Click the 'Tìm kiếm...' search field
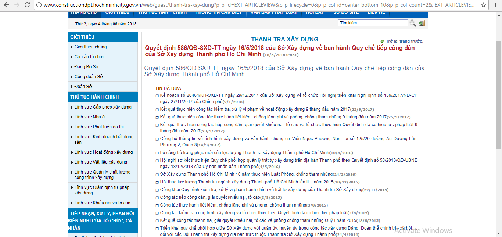 pos(373,23)
